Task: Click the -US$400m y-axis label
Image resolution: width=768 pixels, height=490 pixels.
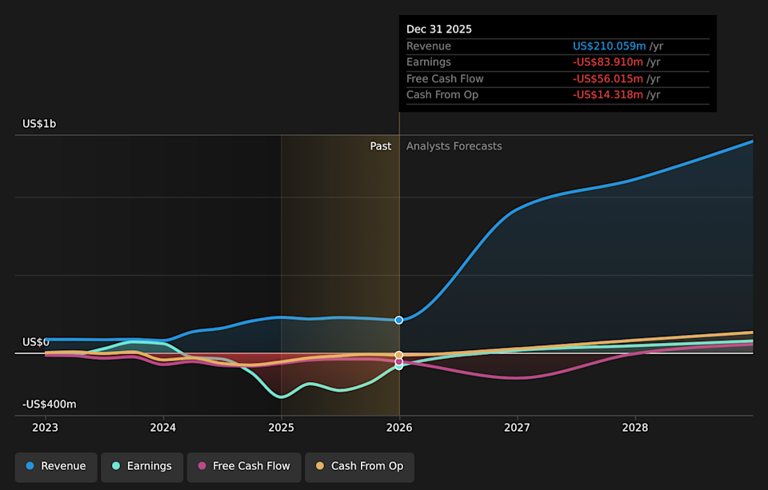Action: 49,404
